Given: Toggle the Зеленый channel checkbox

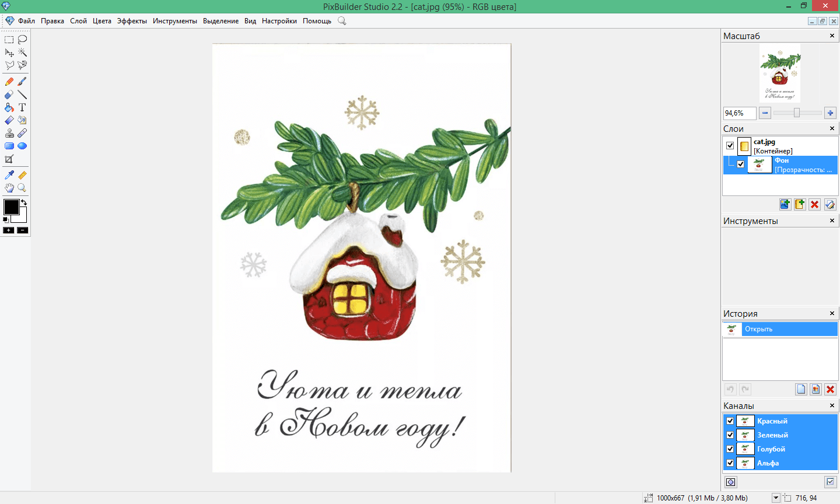Looking at the screenshot, I should click(730, 435).
